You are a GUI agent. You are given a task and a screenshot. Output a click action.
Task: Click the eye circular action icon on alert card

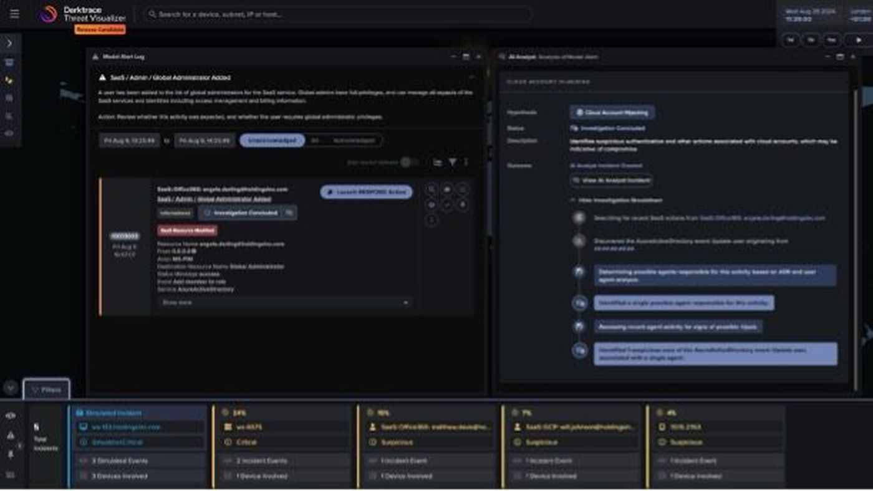(432, 204)
